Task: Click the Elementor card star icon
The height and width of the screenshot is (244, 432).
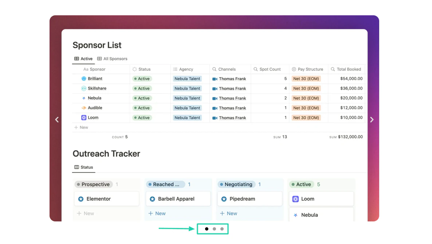Action: [x=81, y=199]
